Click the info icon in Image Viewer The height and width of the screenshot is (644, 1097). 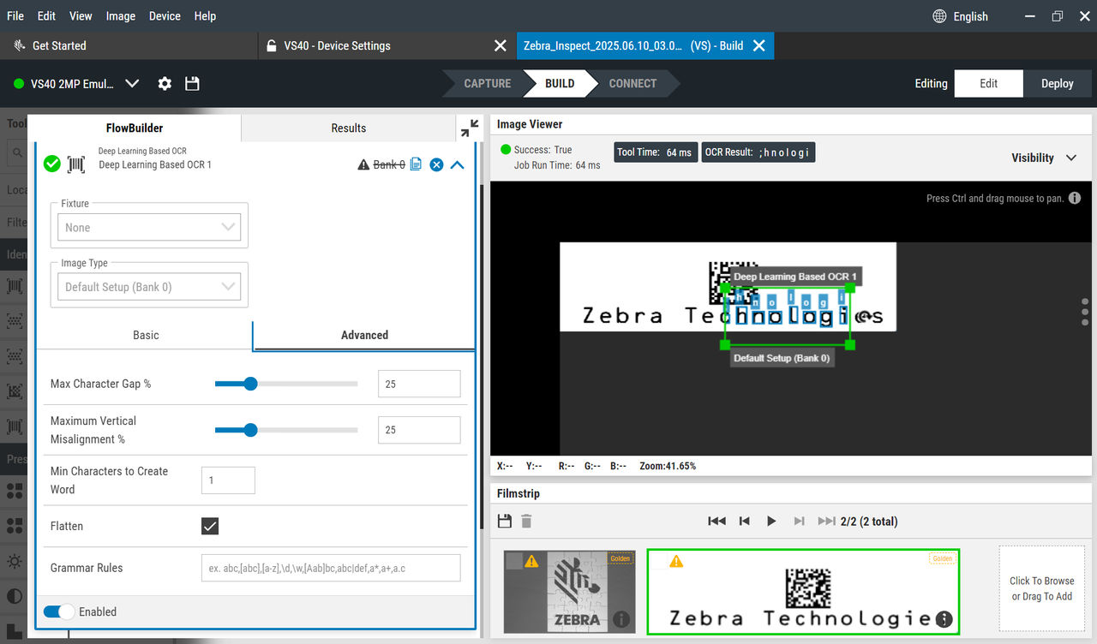(1075, 198)
